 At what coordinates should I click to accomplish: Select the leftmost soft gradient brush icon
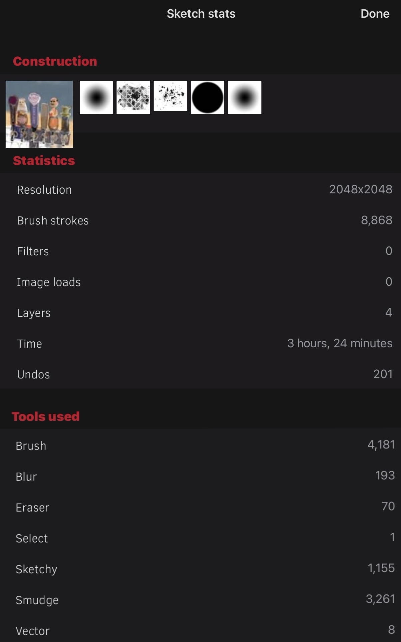[x=97, y=97]
